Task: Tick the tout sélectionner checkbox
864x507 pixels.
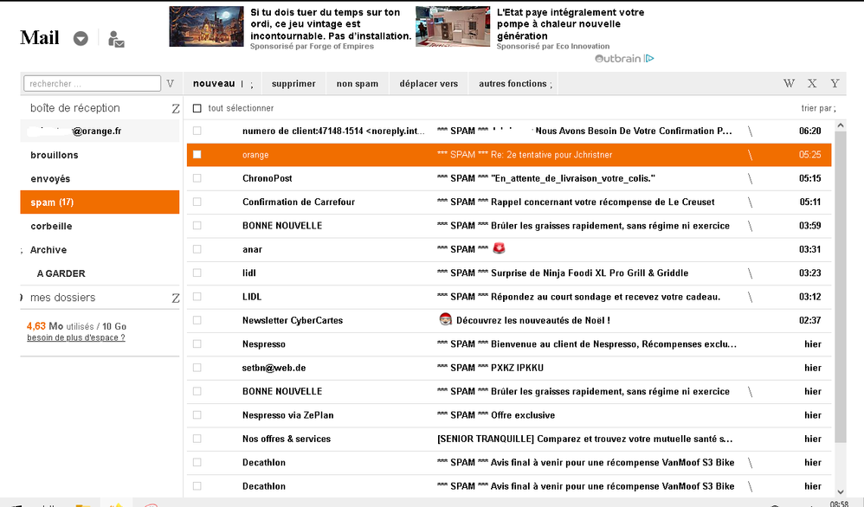Action: [x=197, y=108]
